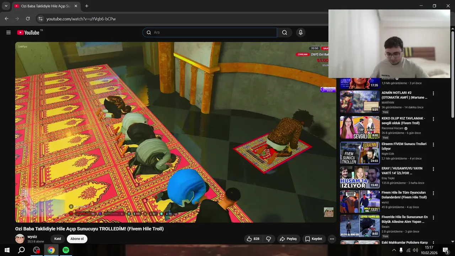Open the Windows Start menu
455x256 pixels.
tap(7, 250)
